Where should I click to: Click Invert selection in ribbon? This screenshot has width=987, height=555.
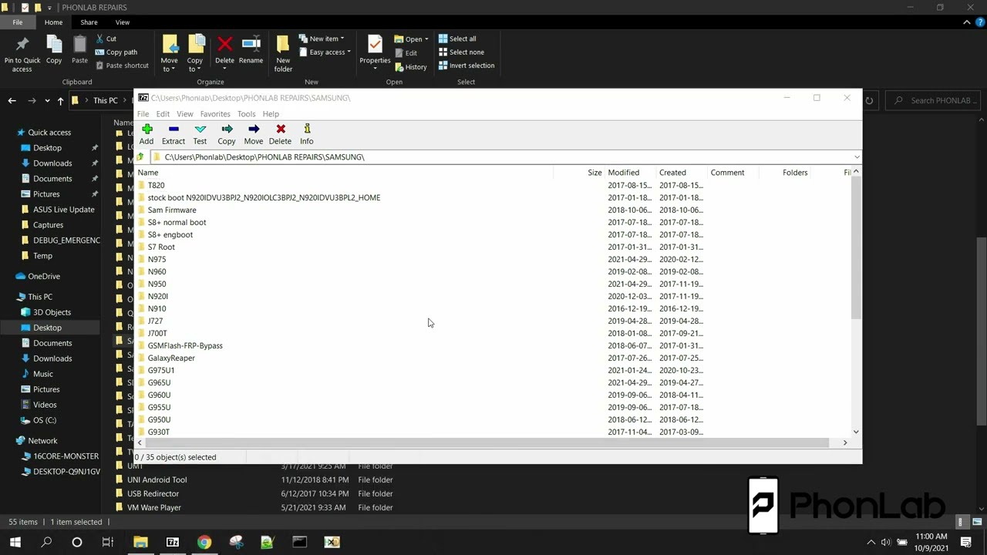tap(467, 66)
